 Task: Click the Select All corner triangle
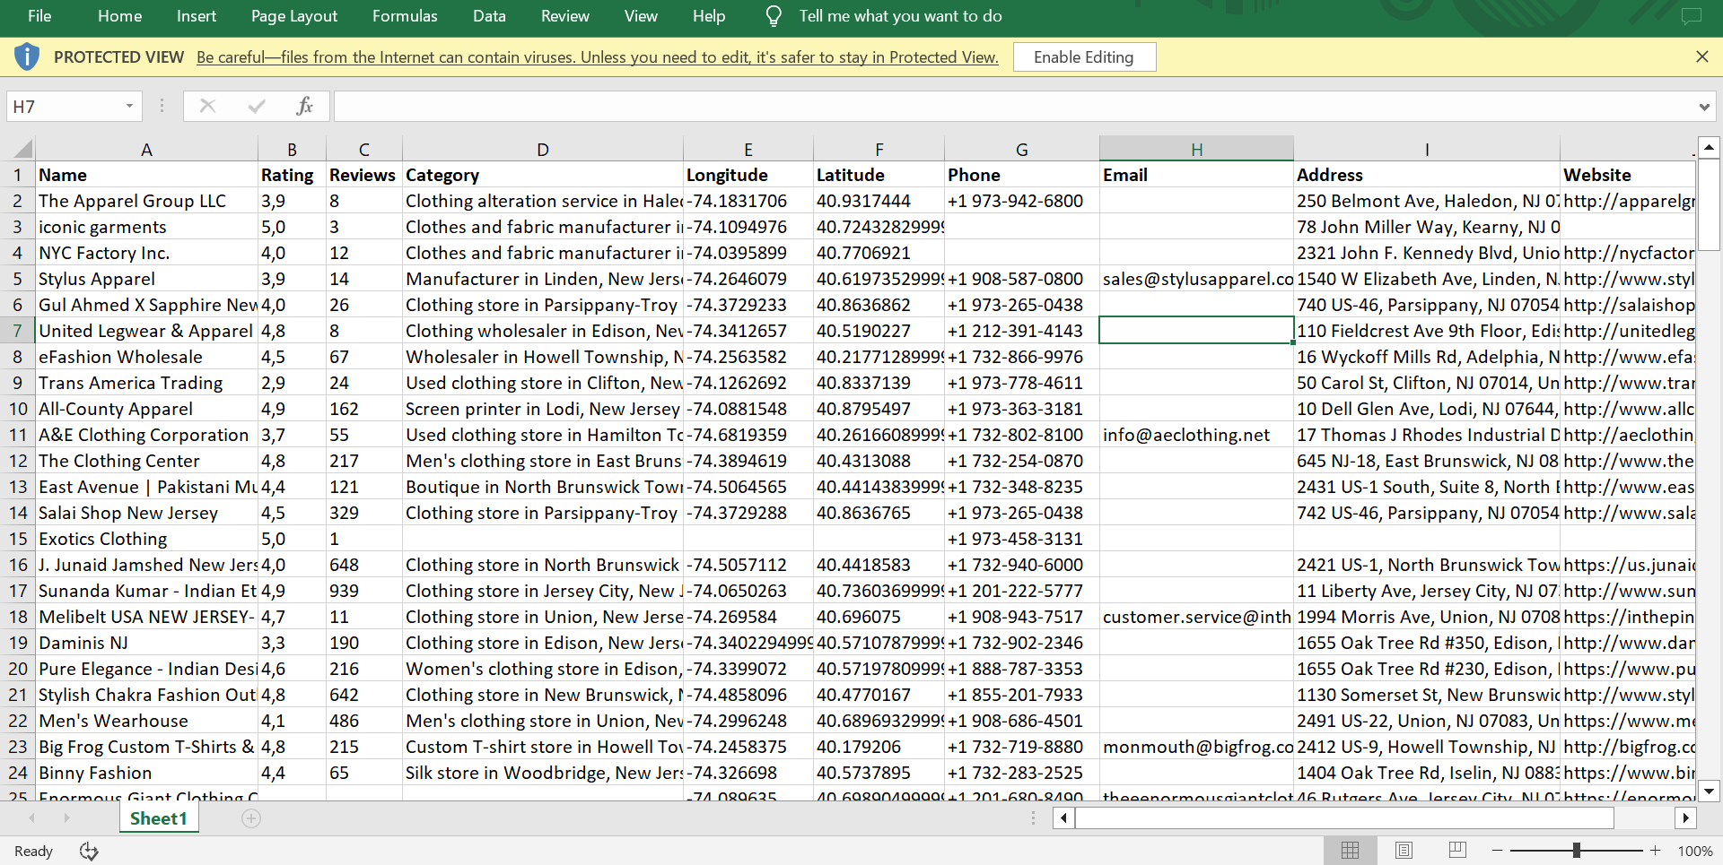click(23, 149)
